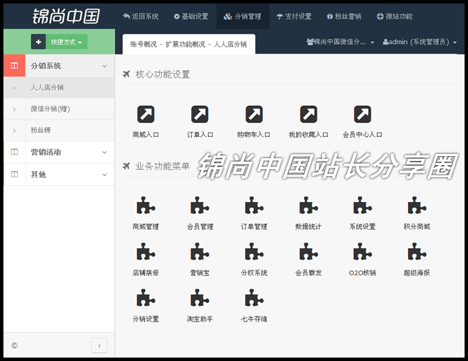Viewport: 468px width, 361px height.
Task: Open the 系统设置 puzzle icon
Action: (x=362, y=206)
